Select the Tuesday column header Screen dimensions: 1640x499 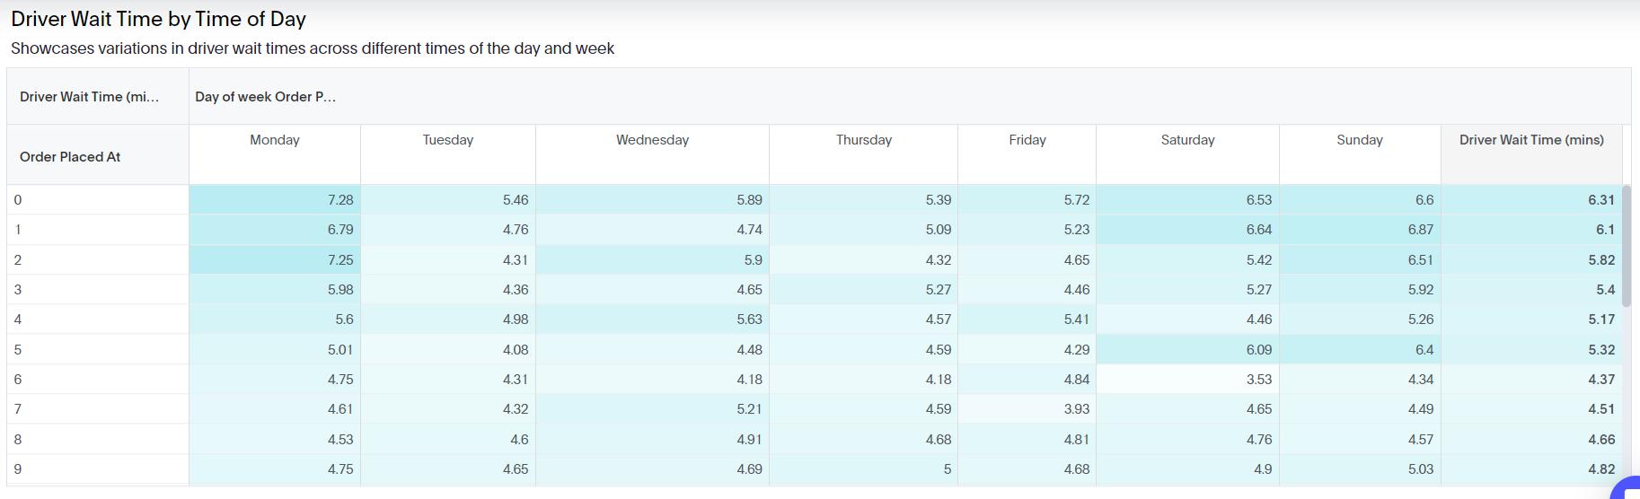tap(447, 140)
